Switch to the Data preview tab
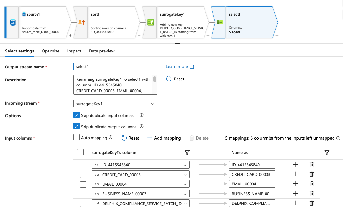Image resolution: width=343 pixels, height=214 pixels. pyautogui.click(x=102, y=51)
